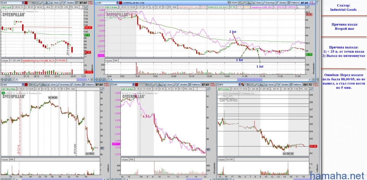This screenshot has width=367, height=180.
Task: Open wrench settings in 1-minute CAT chart
Action: click(x=244, y=3)
